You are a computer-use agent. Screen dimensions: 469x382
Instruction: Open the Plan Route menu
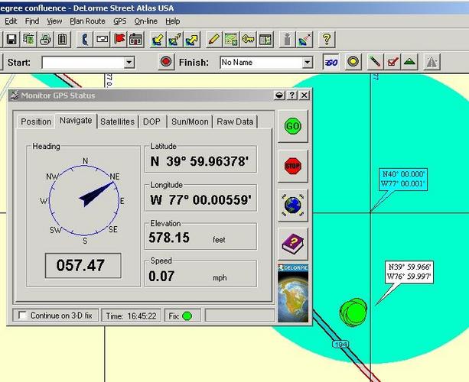click(87, 21)
